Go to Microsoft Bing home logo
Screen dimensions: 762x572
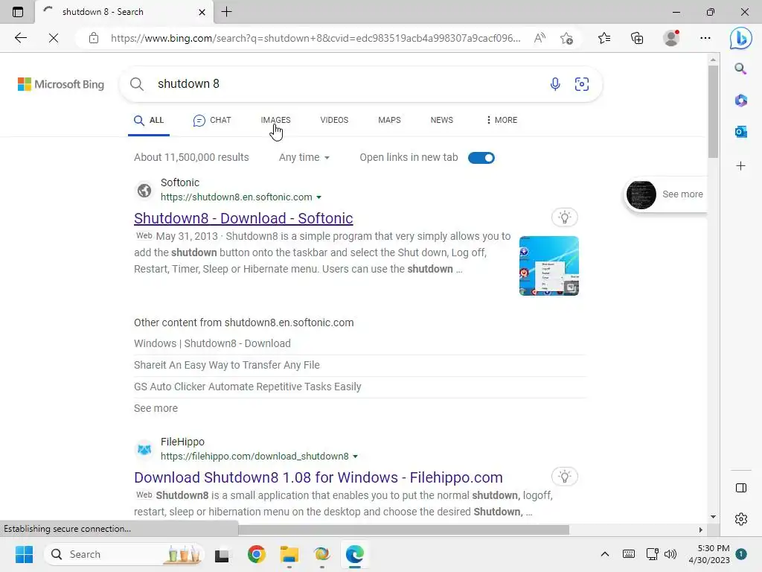click(x=61, y=84)
